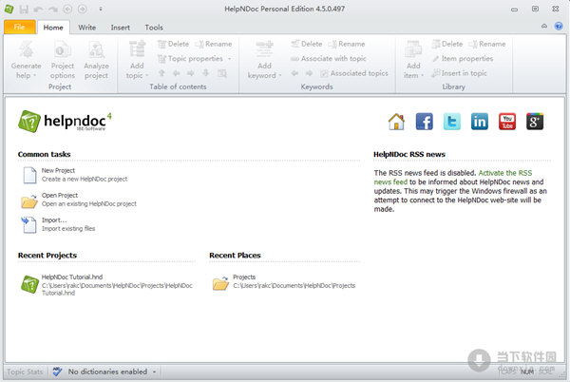Click the Generate help button

[x=26, y=60]
